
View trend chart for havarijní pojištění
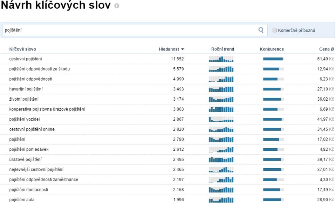(221, 89)
